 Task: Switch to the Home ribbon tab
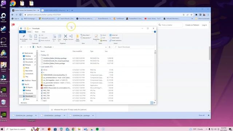coord(29,32)
